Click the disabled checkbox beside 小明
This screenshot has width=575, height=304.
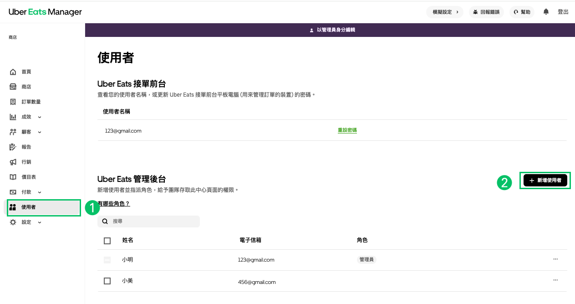[x=107, y=260]
